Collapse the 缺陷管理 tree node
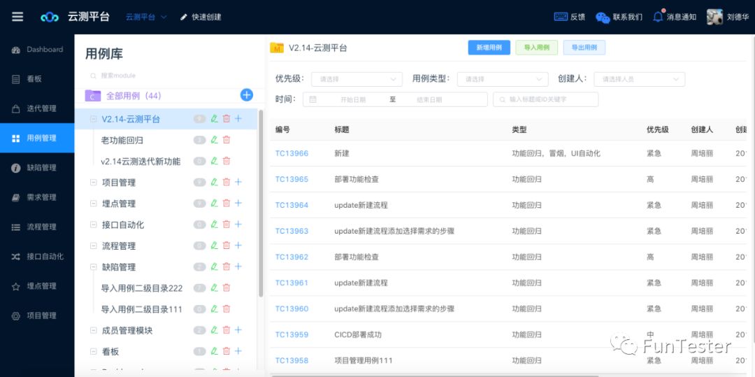This screenshot has height=377, width=755. (94, 266)
